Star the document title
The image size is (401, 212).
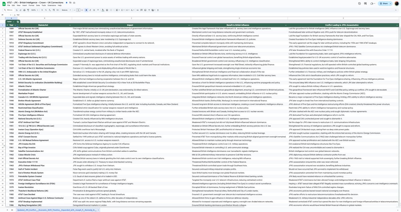[66, 2]
